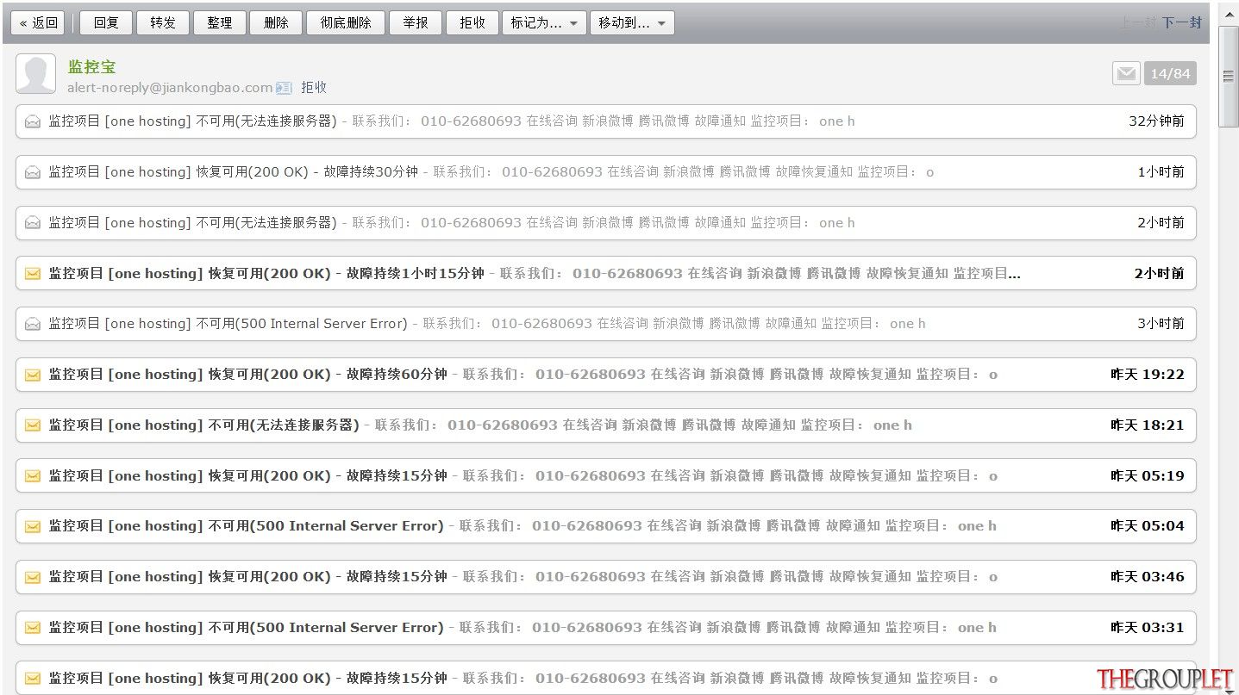The width and height of the screenshot is (1239, 695).
Task: Click the 昨天 05:04 timestamp
Action: pos(1147,525)
